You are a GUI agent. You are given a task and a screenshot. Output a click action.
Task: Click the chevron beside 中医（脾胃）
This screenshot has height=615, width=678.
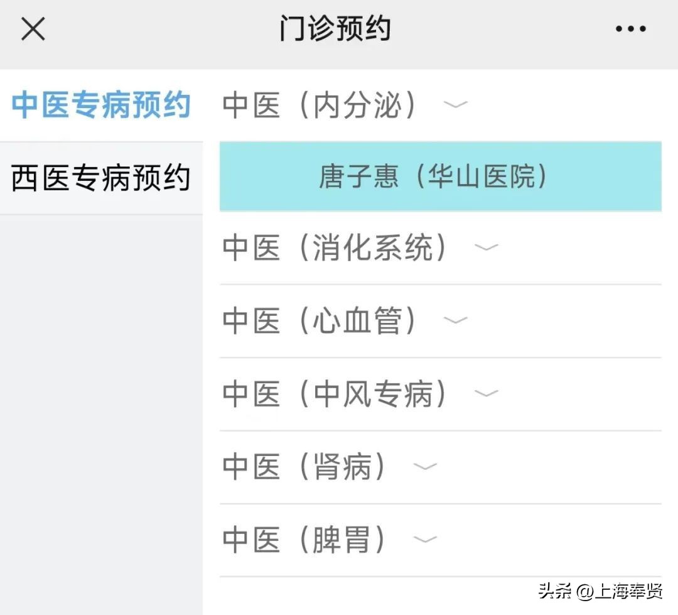click(x=426, y=540)
